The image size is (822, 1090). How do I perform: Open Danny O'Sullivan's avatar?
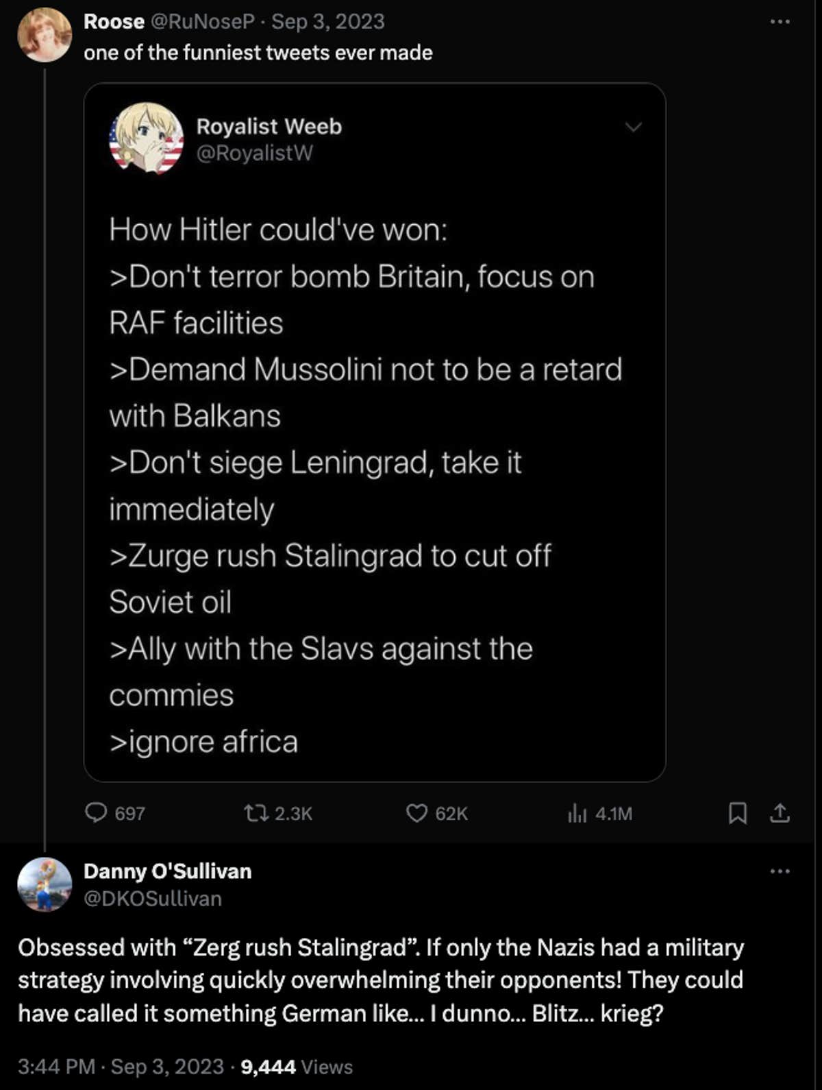click(45, 884)
